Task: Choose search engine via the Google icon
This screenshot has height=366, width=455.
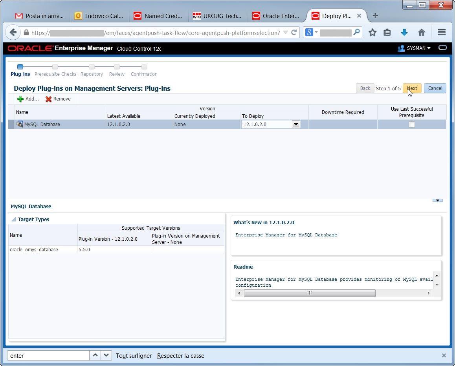Action: 309,32
